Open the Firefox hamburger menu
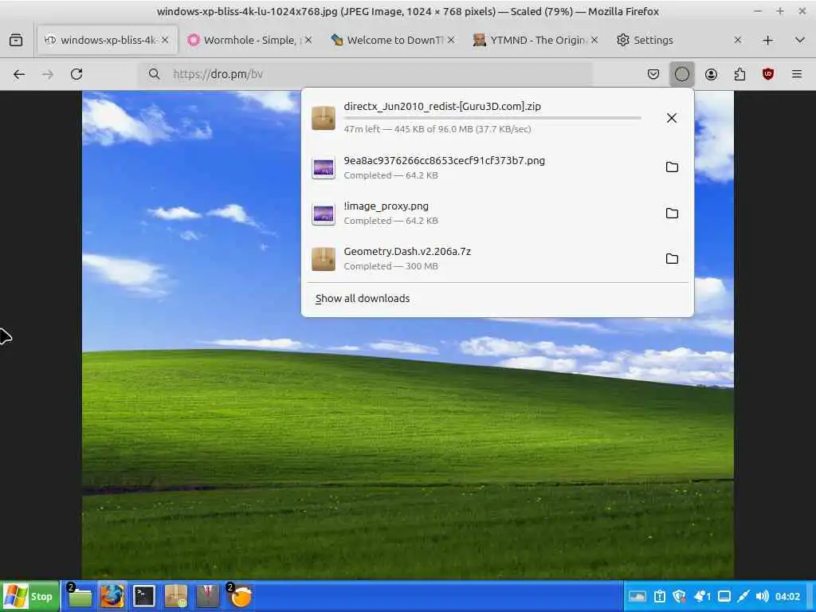Screen dimensions: 816x612 [797, 74]
